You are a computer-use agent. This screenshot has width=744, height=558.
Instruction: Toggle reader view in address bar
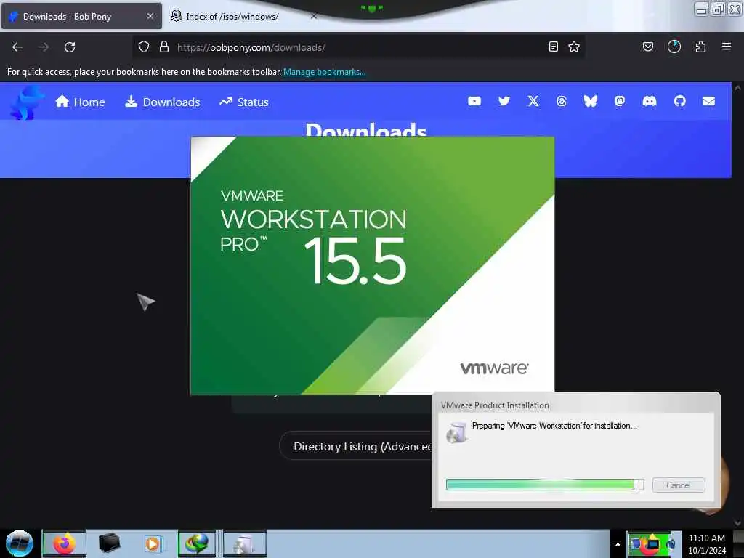tap(553, 46)
